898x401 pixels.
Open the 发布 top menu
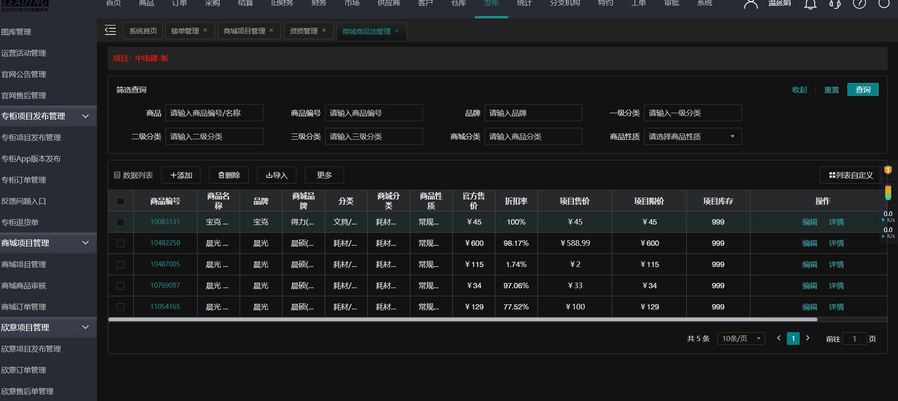(492, 4)
